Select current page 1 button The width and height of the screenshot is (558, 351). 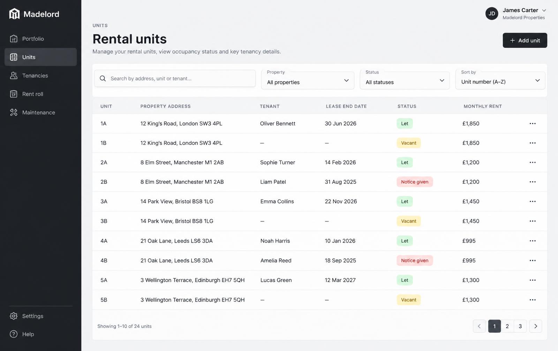(x=495, y=326)
